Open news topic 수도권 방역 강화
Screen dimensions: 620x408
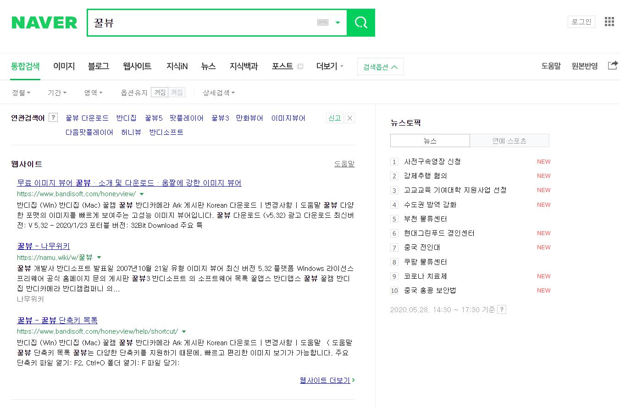click(430, 204)
